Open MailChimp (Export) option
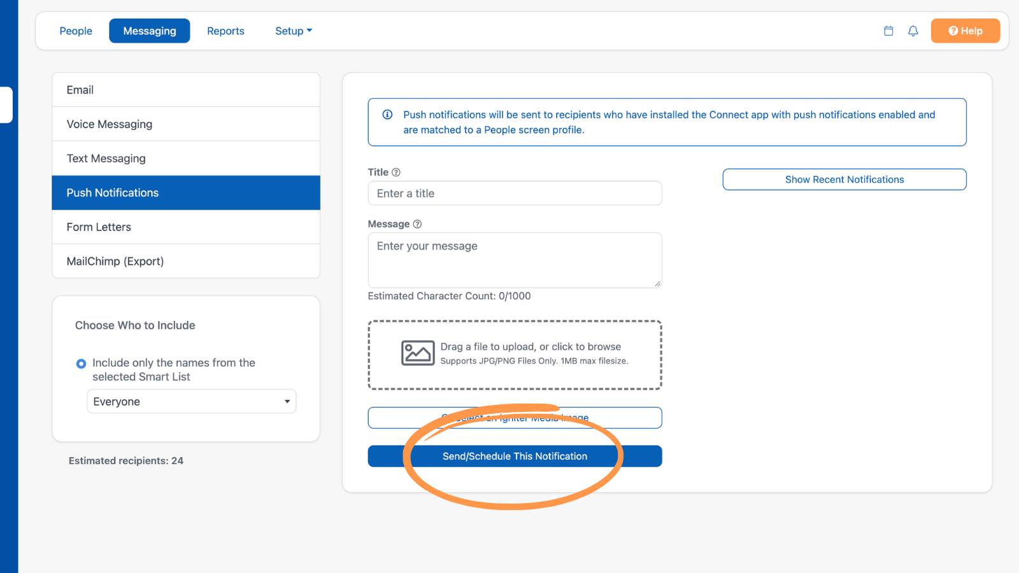Image resolution: width=1019 pixels, height=573 pixels. pos(186,261)
